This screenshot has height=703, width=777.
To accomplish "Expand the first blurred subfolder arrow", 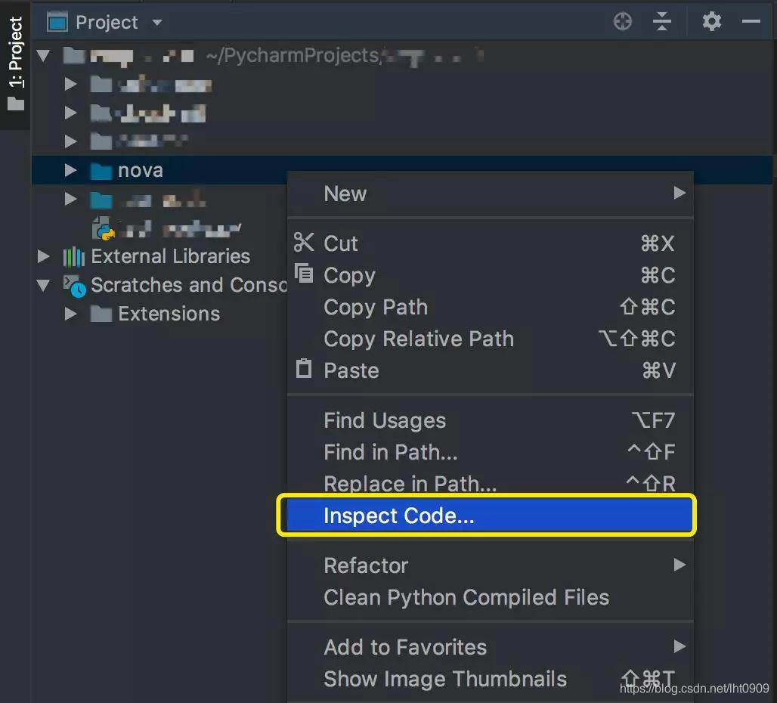I will point(71,84).
